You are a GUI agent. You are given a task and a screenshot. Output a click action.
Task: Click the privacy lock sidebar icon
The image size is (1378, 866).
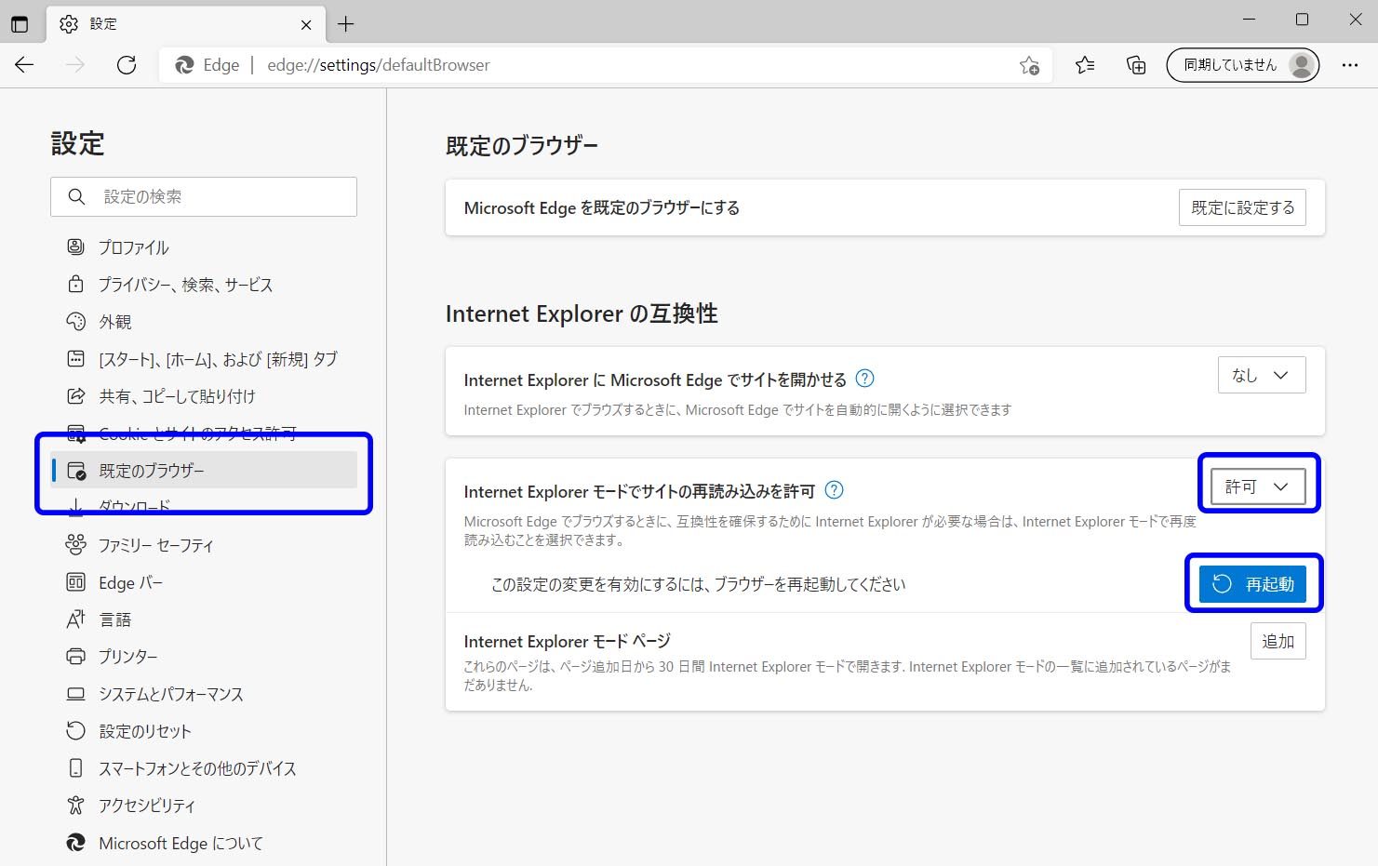click(x=75, y=285)
